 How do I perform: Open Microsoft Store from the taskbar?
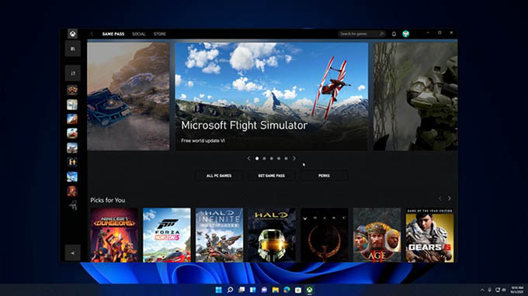pyautogui.click(x=298, y=290)
